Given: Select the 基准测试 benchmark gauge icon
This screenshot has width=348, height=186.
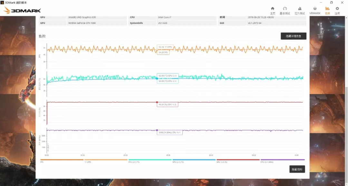Looking at the screenshot, I should (285, 10).
